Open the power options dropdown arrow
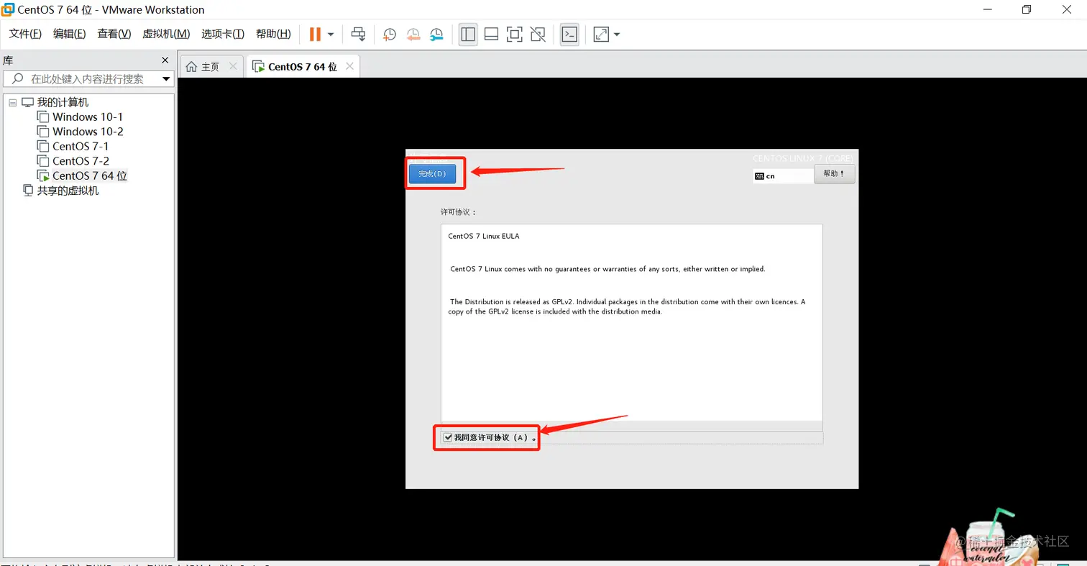The width and height of the screenshot is (1087, 566). pos(331,34)
